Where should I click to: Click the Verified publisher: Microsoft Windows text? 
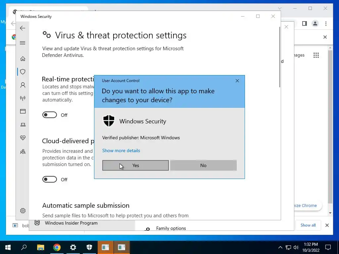[141, 138]
